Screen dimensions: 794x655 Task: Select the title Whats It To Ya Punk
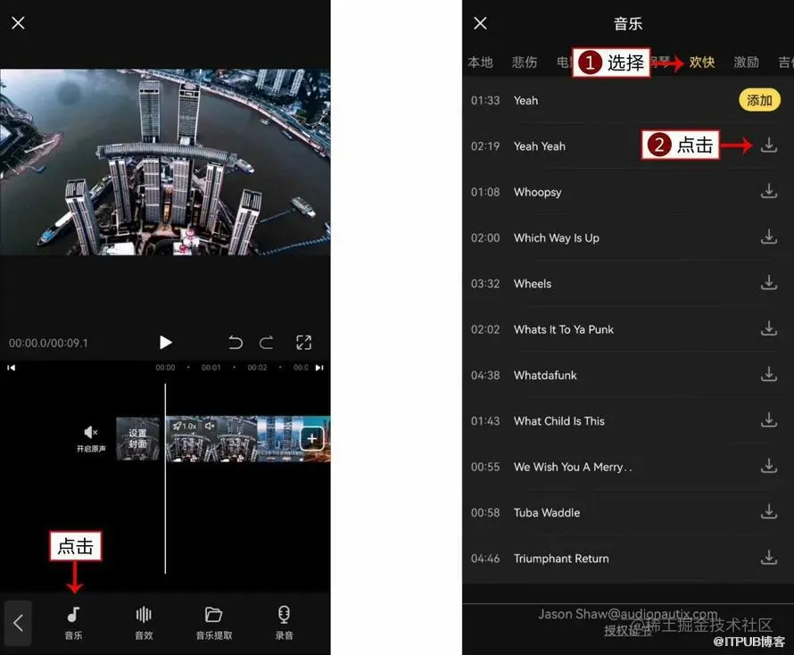(564, 330)
